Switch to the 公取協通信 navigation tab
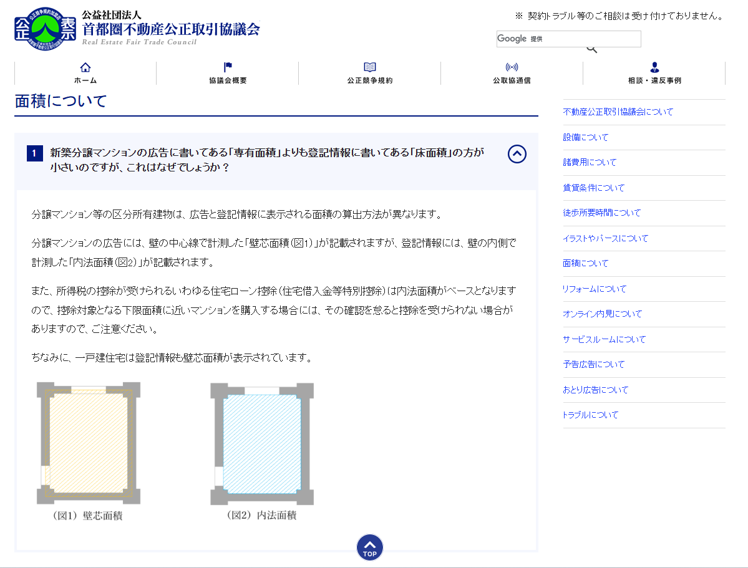This screenshot has width=748, height=568. tap(512, 73)
